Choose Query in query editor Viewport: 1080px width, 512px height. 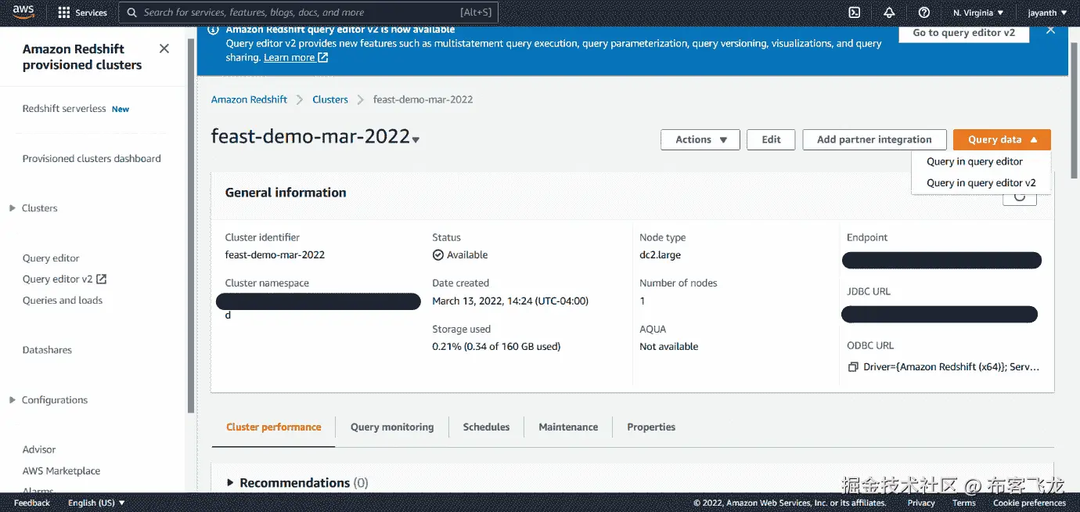click(x=974, y=161)
